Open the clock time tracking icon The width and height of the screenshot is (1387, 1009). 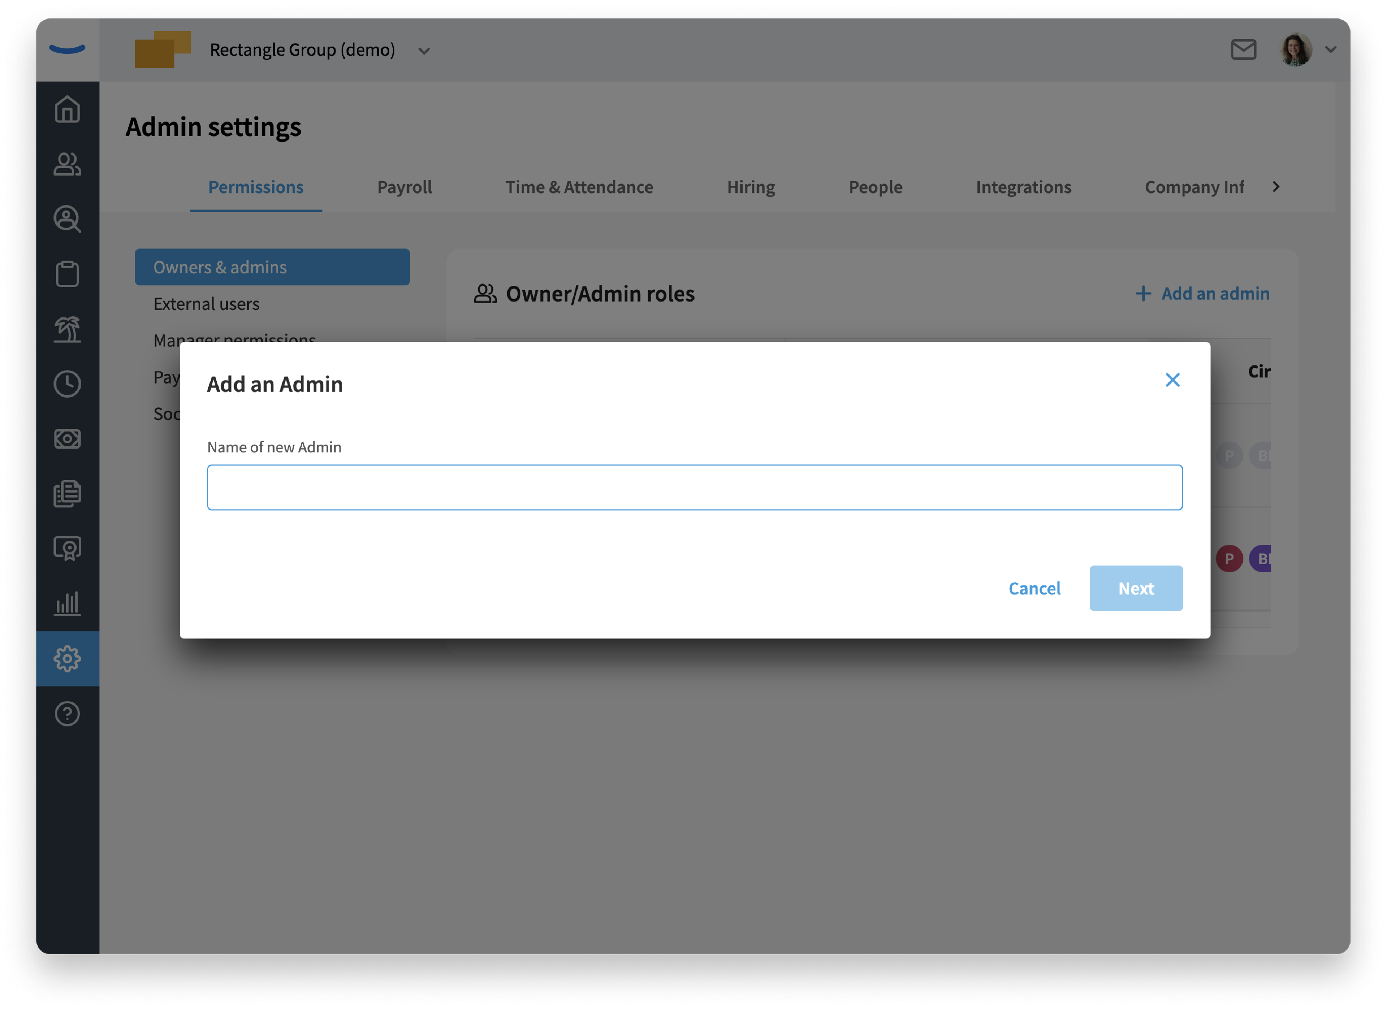click(67, 384)
